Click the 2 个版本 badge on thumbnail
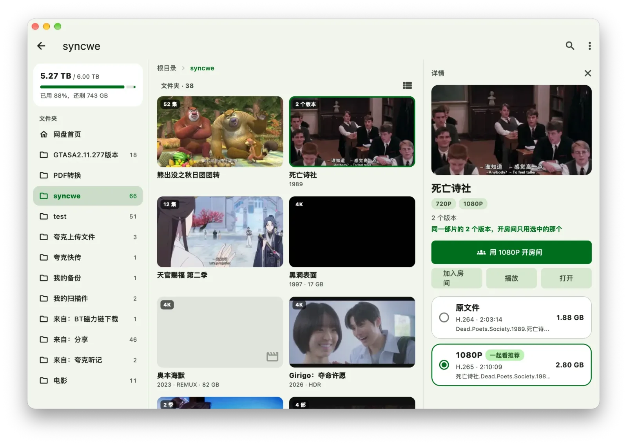This screenshot has height=445, width=627. point(306,104)
